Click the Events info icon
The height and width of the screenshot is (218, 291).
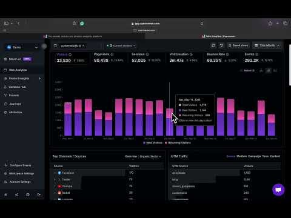[257, 54]
